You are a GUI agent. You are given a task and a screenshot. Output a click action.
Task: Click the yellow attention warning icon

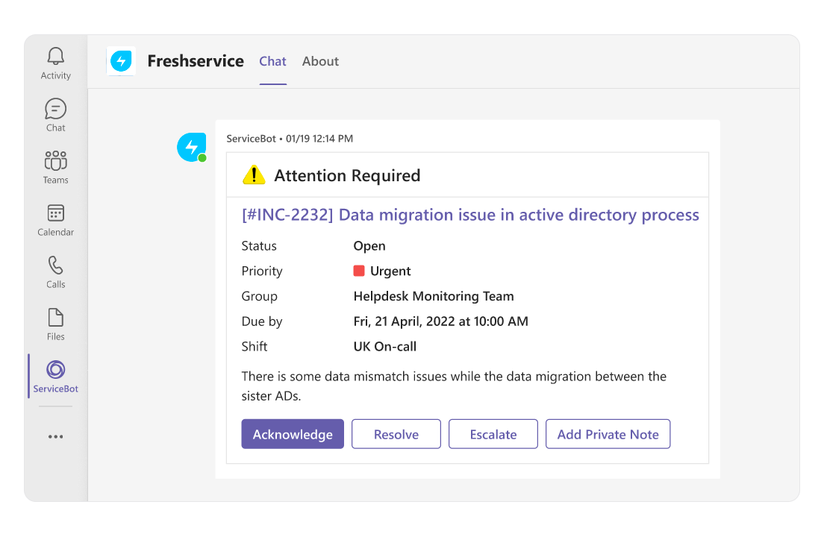point(255,175)
